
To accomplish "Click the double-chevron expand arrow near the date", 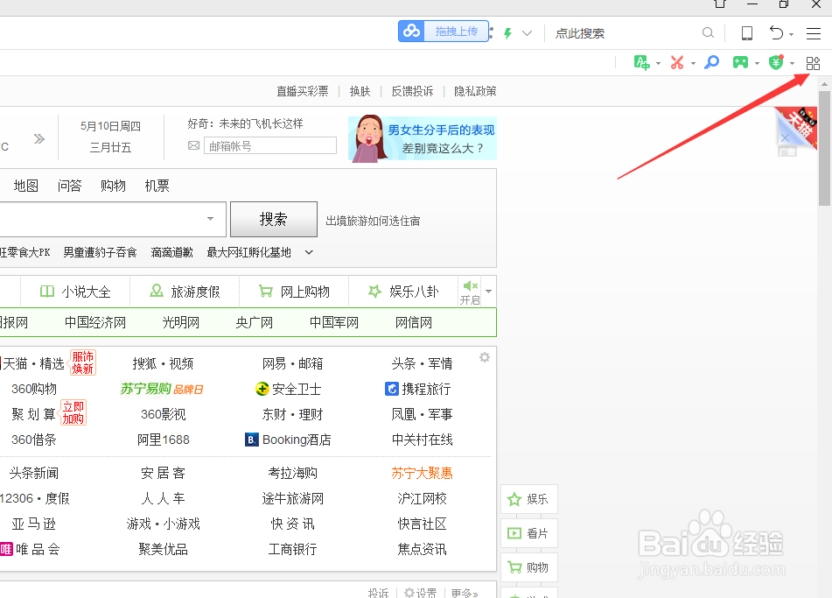I will (x=38, y=139).
